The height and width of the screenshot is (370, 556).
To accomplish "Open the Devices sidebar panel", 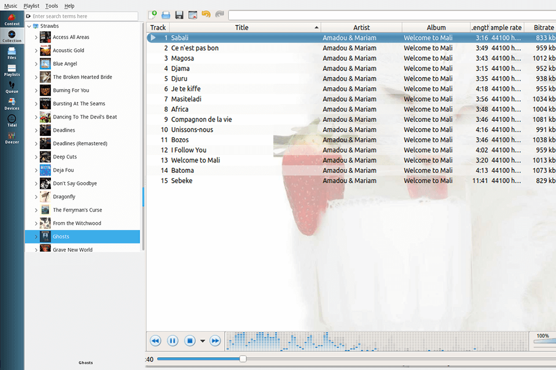I will [12, 104].
